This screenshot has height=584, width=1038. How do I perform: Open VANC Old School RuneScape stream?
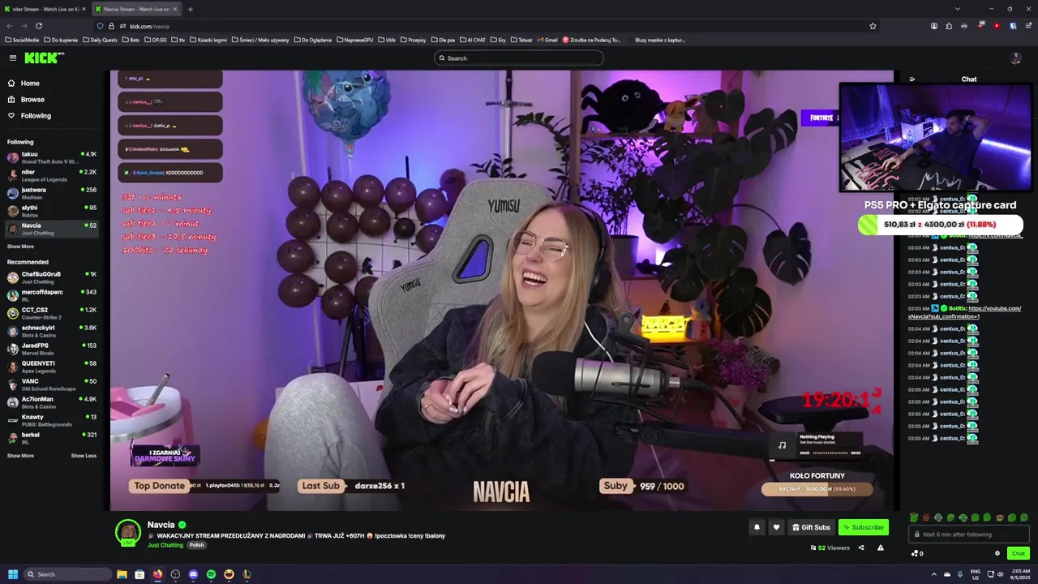51,384
